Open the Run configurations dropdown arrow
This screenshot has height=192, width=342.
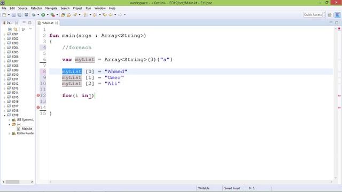(x=48, y=15)
